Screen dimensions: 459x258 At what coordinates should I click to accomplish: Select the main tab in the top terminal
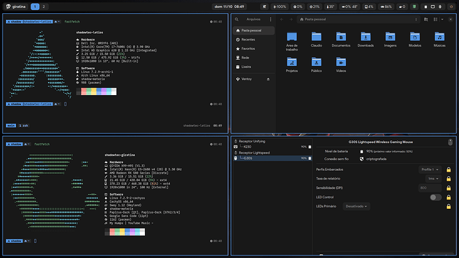click(11, 126)
